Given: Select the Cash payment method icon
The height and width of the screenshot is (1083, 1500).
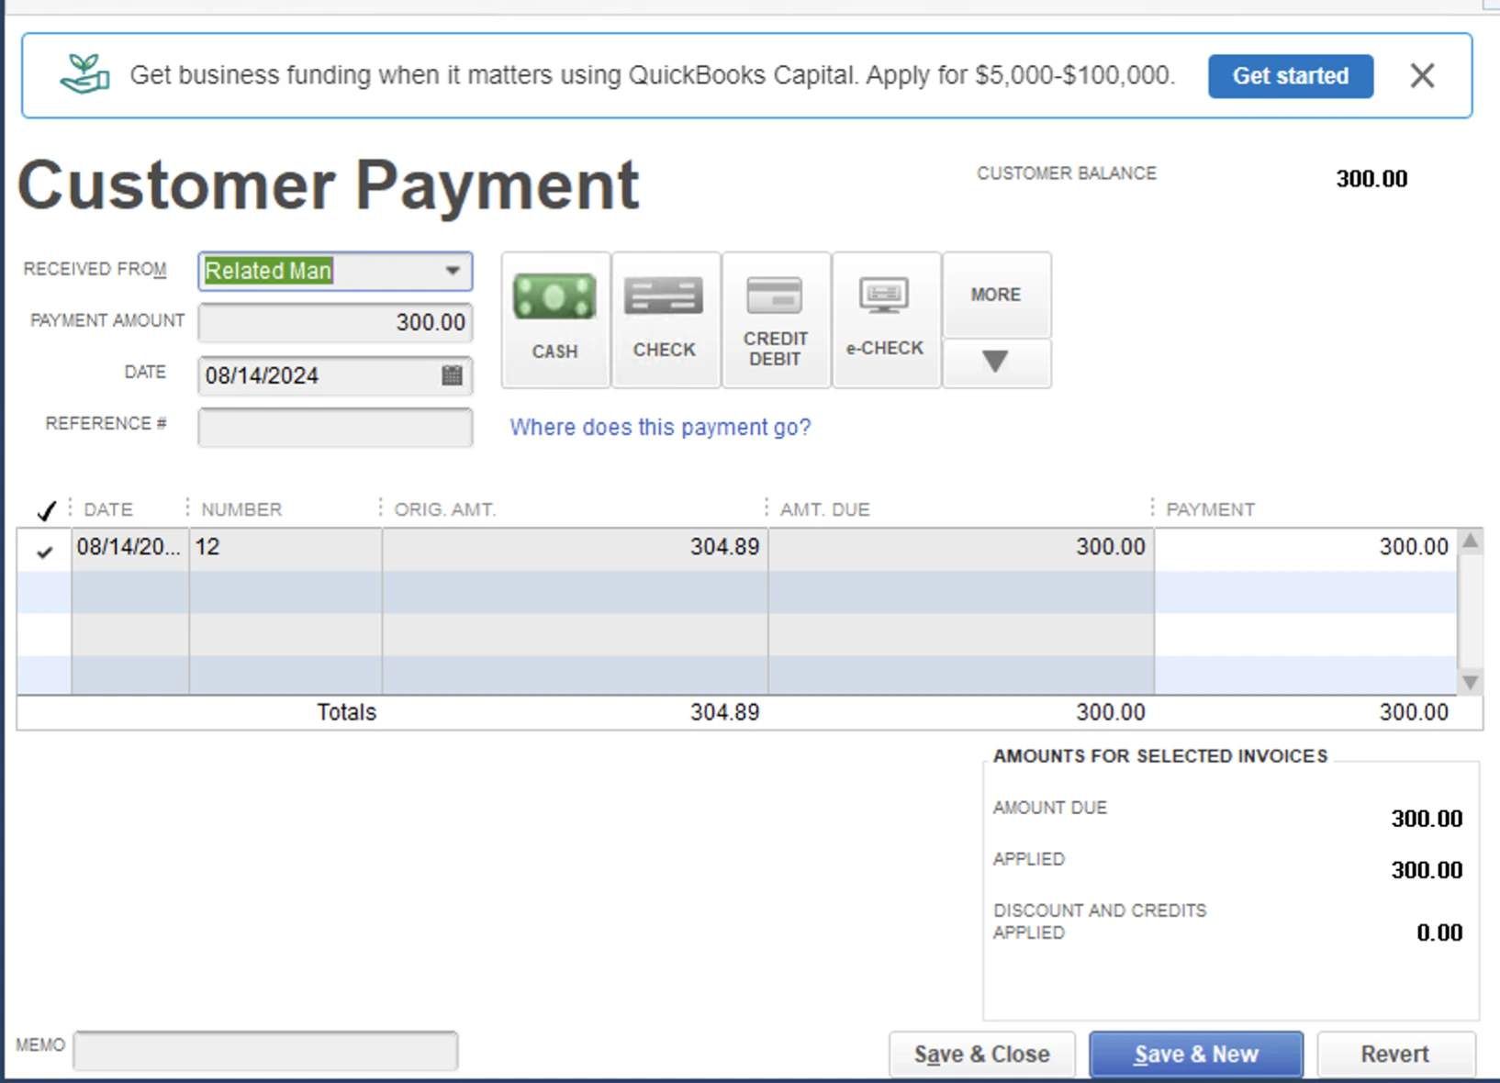Looking at the screenshot, I should coord(555,319).
